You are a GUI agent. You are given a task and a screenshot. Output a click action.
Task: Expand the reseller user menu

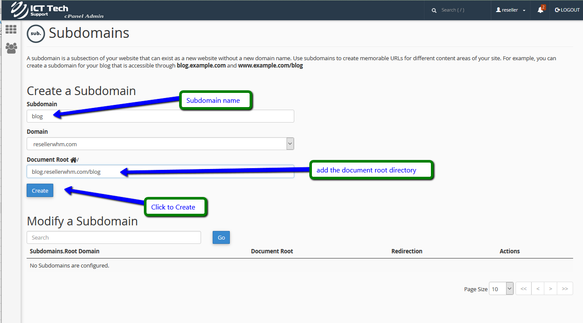click(x=510, y=10)
